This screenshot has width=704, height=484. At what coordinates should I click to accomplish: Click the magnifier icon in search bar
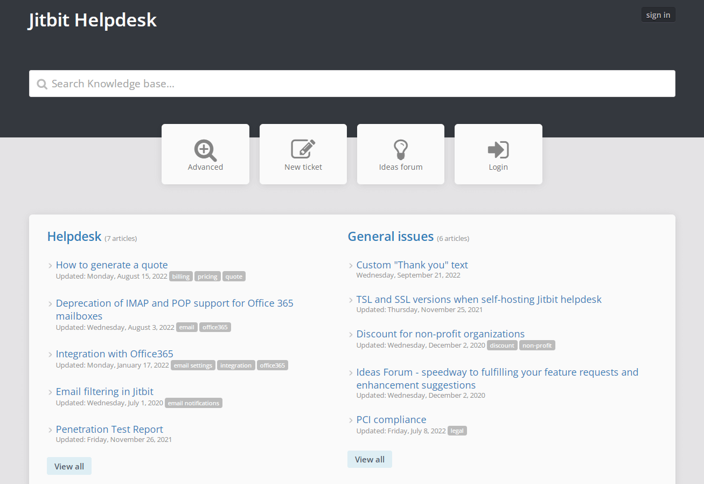tap(42, 84)
